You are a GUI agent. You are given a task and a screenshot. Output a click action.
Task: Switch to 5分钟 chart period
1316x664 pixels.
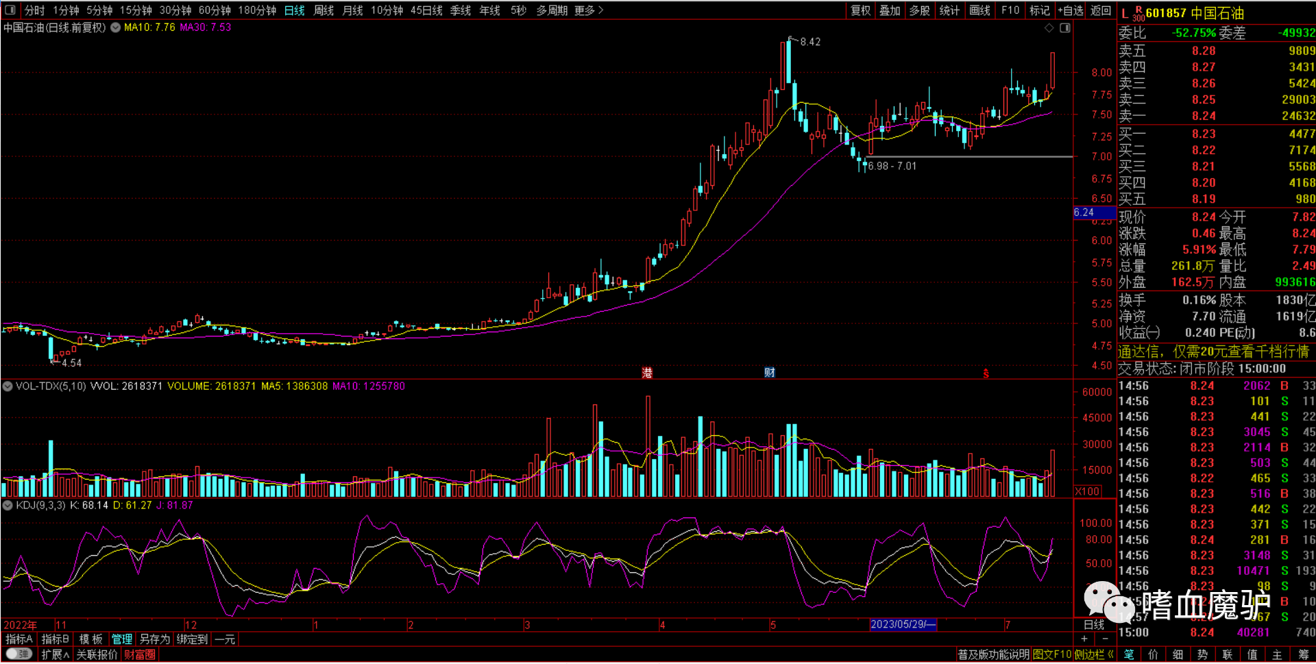click(x=99, y=10)
